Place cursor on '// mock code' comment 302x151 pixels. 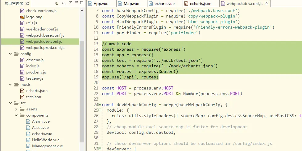pyautogui.click(x=117, y=44)
